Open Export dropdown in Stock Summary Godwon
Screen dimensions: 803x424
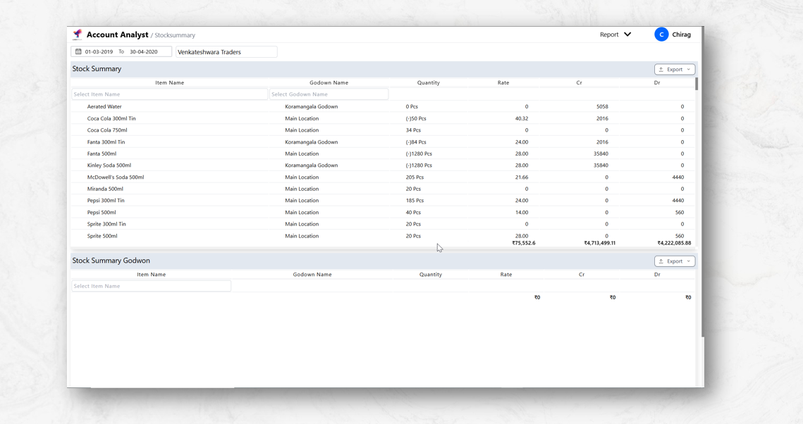click(x=674, y=261)
